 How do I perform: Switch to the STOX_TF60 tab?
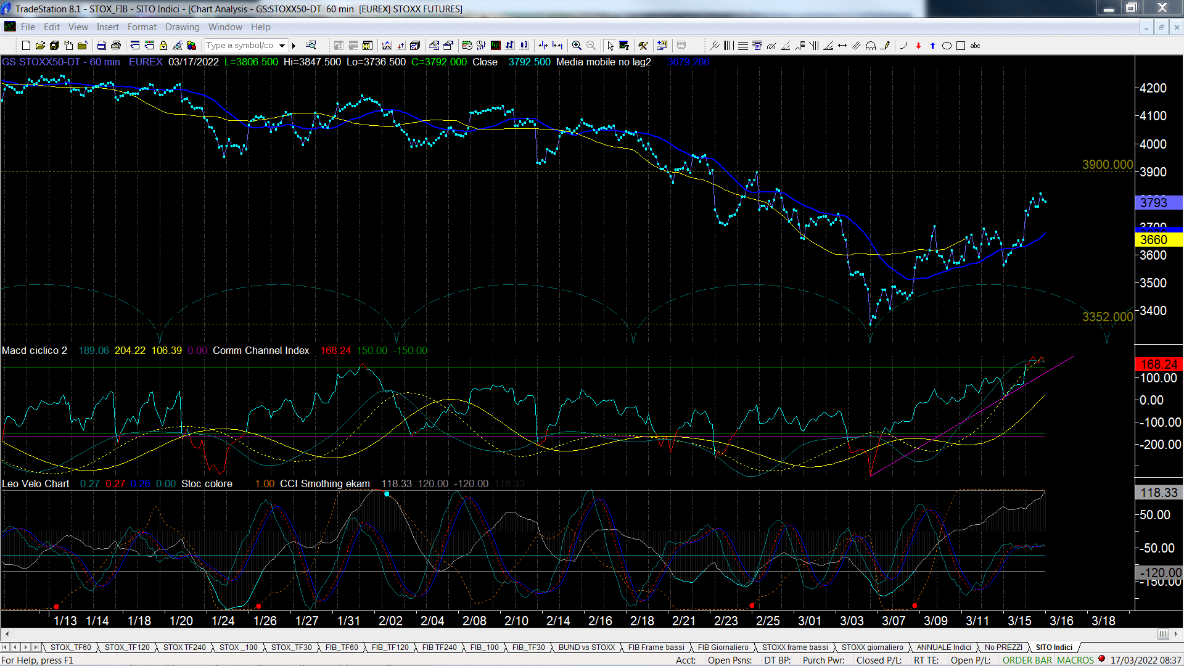(70, 647)
